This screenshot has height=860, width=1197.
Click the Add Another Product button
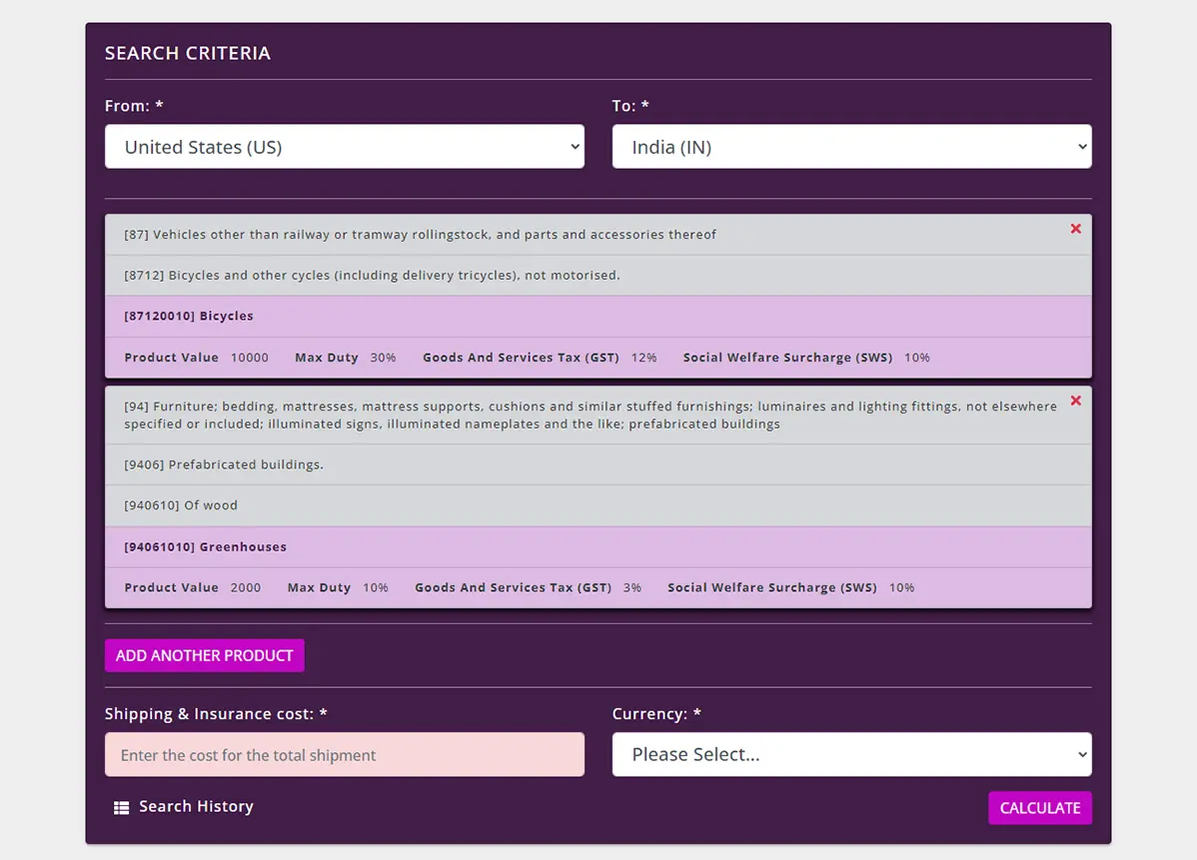pos(205,655)
